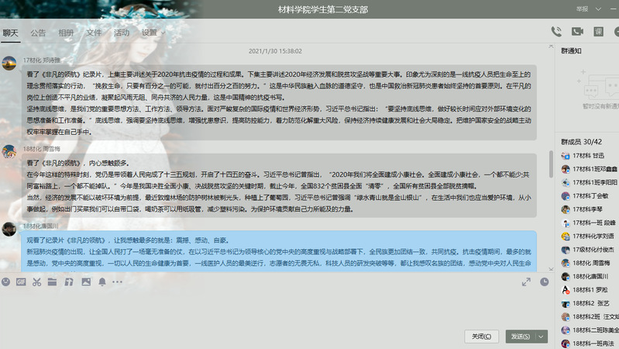The width and height of the screenshot is (619, 349).
Task: Open the music share icon
Action: [69, 282]
